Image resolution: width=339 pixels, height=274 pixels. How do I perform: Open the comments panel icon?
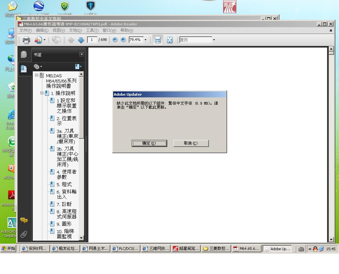click(24, 220)
